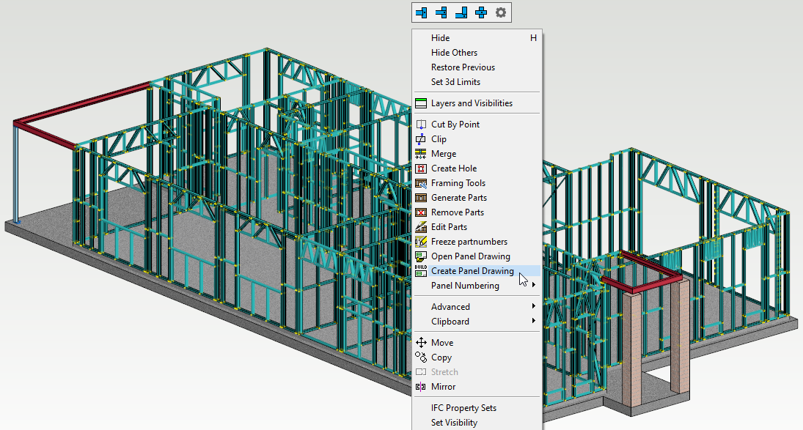Click the first blue joint icon in toolbar
Viewport: 803px width, 430px height.
click(x=422, y=12)
